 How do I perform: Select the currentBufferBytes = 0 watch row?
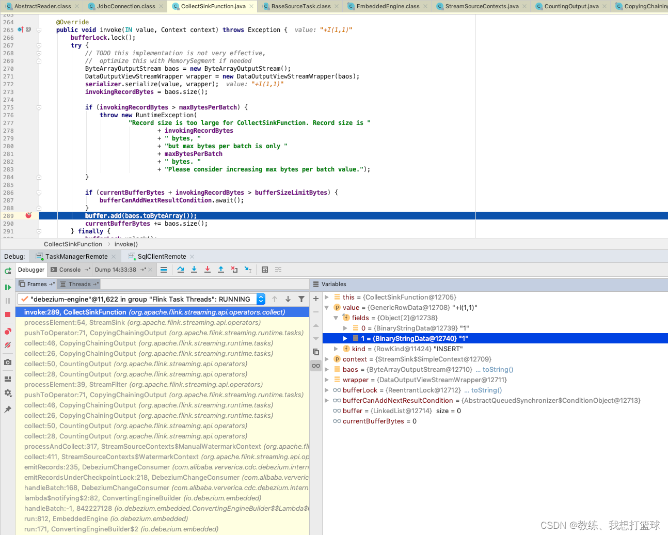tap(495, 421)
